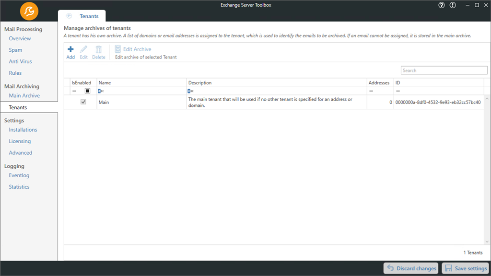Click the Settings sidebar heading
The width and height of the screenshot is (491, 276).
[x=14, y=120]
